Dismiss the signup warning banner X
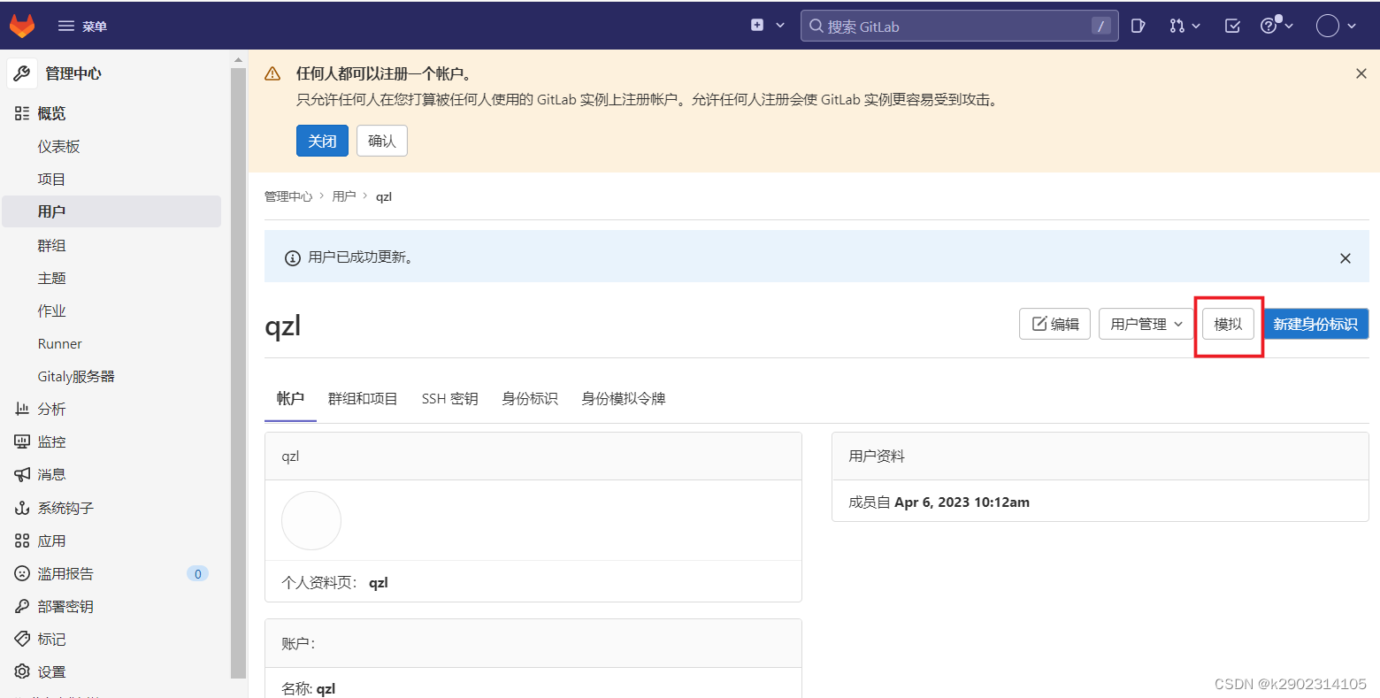Viewport: 1380px width, 698px height. (x=1361, y=73)
